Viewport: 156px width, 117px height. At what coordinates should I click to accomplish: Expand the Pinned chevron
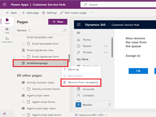[106, 52]
